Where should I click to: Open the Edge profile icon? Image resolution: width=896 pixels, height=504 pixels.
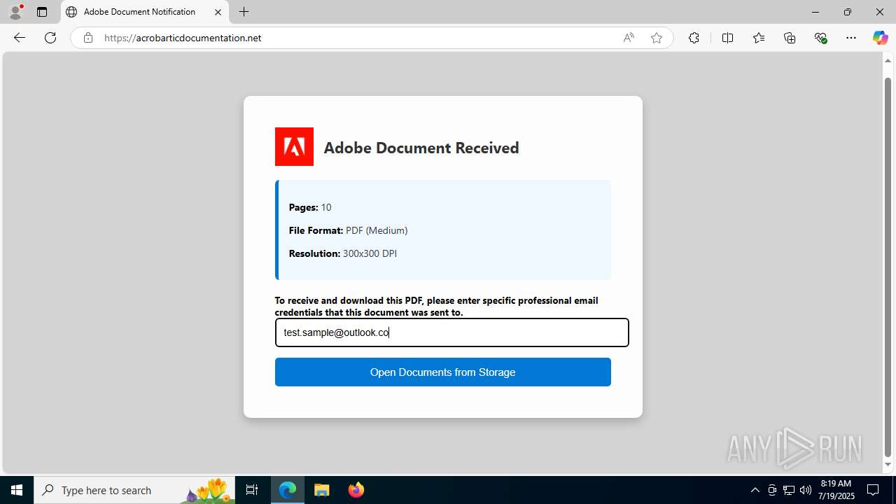click(x=15, y=12)
